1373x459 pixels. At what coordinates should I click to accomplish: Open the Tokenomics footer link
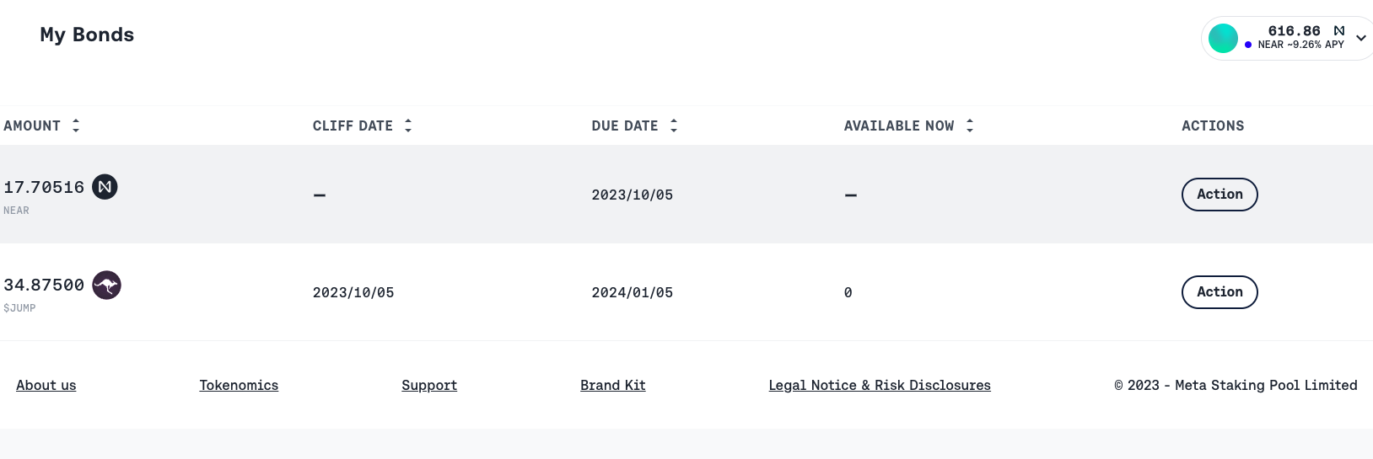coord(239,385)
